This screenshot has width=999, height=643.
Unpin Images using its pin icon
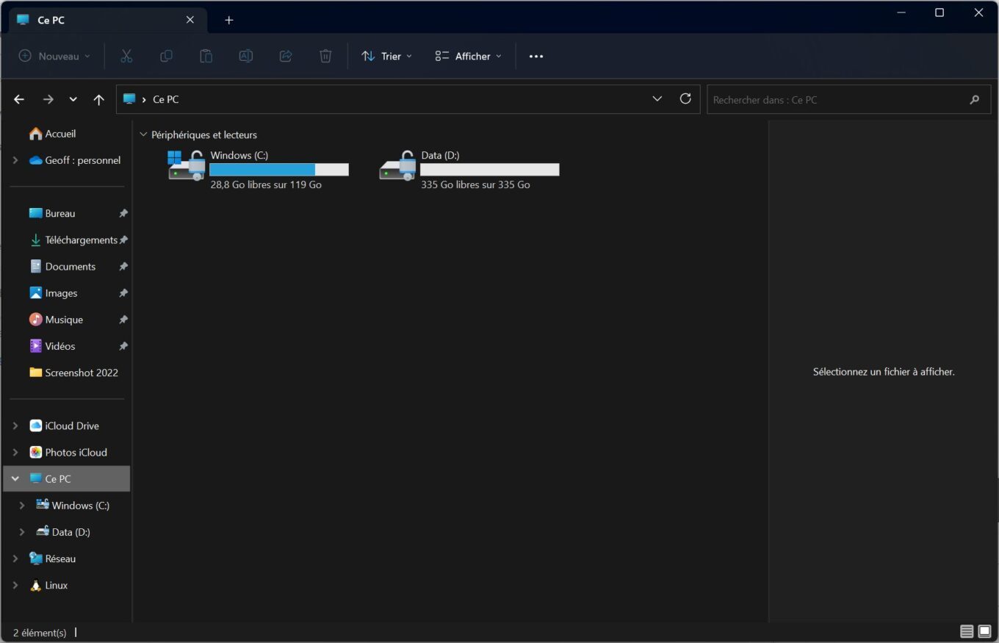[123, 292]
